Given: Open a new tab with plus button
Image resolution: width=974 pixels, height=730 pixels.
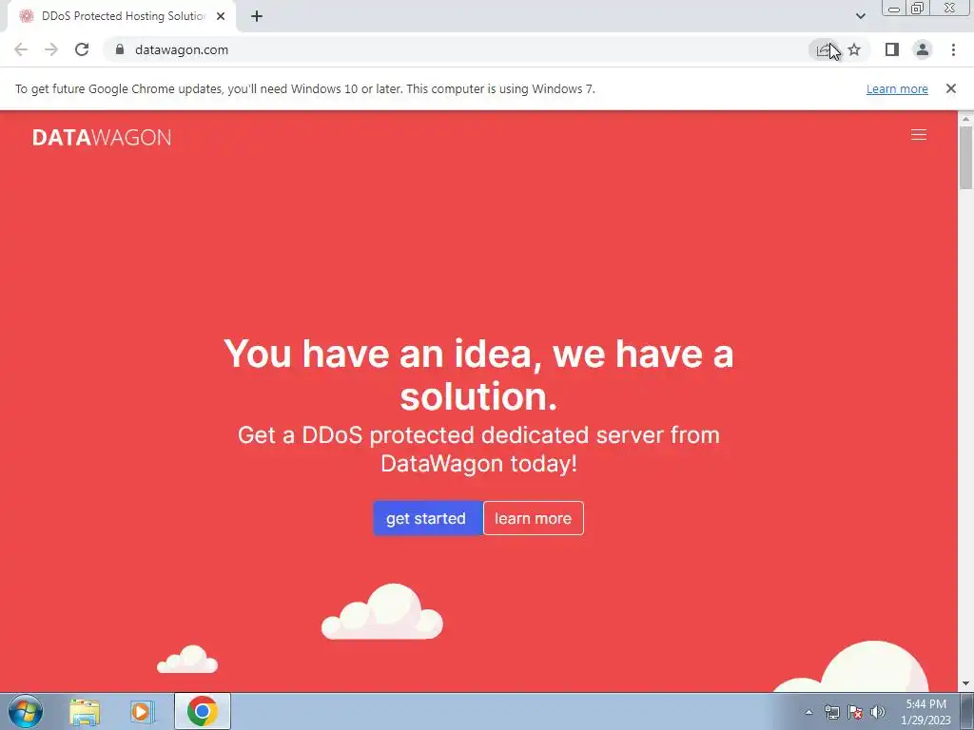Looking at the screenshot, I should (x=257, y=16).
